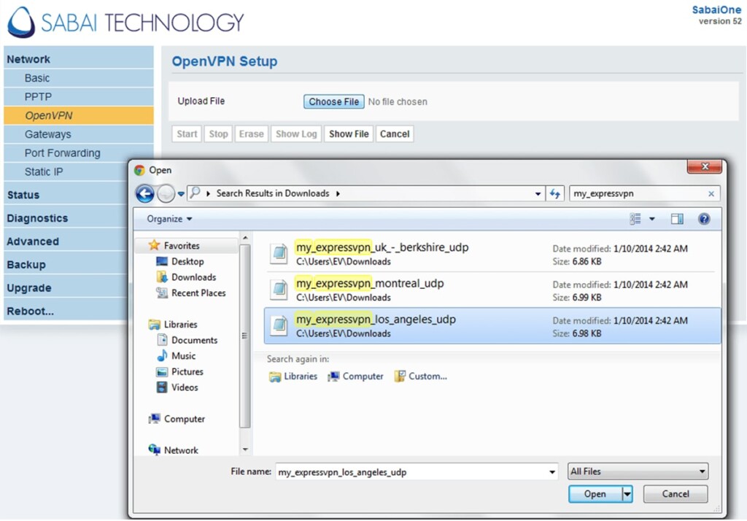Open the Port Forwarding page
The height and width of the screenshot is (521, 747).
pos(79,153)
